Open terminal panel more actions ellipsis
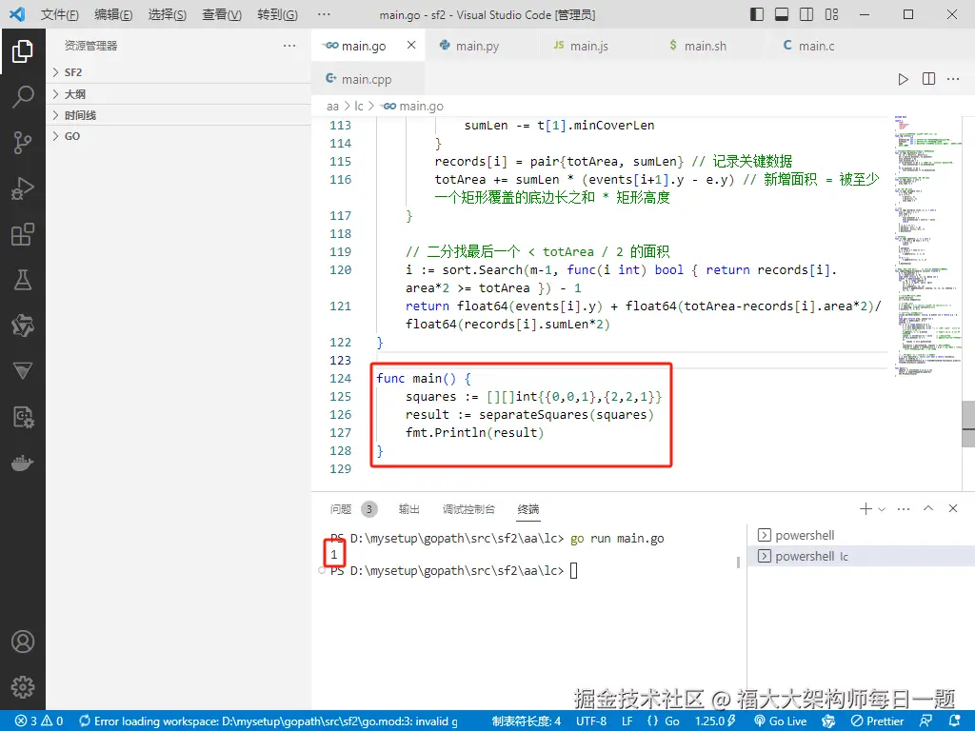The width and height of the screenshot is (975, 731). [904, 508]
